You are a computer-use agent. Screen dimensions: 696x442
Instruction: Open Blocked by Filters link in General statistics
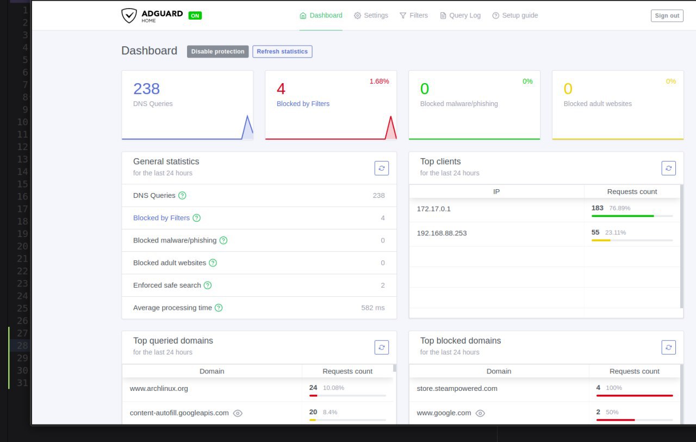tap(161, 218)
